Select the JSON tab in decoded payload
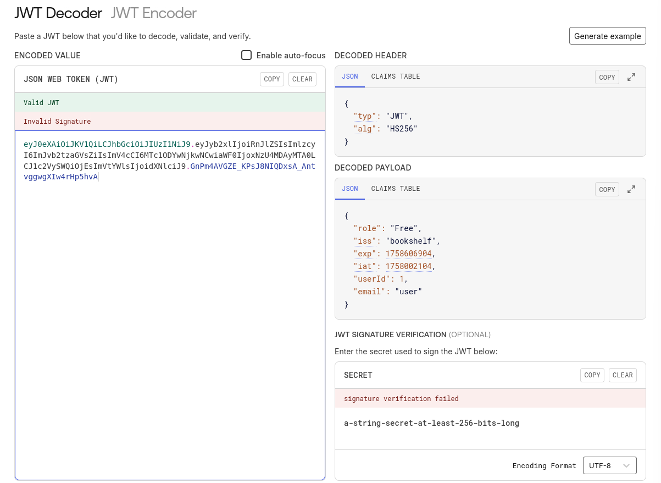This screenshot has height=483, width=661. [350, 189]
